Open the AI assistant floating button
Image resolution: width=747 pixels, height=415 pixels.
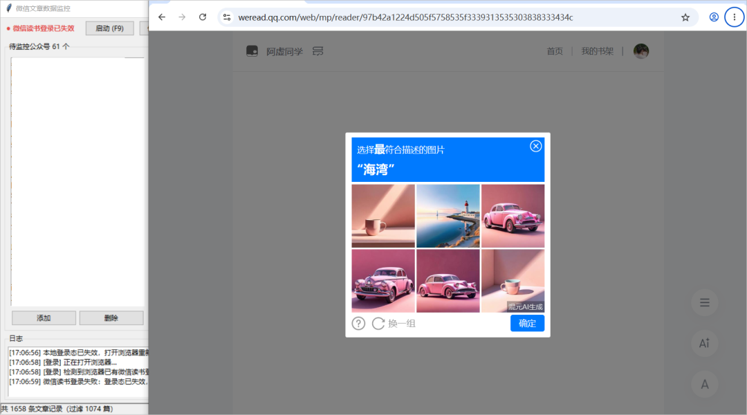[705, 343]
